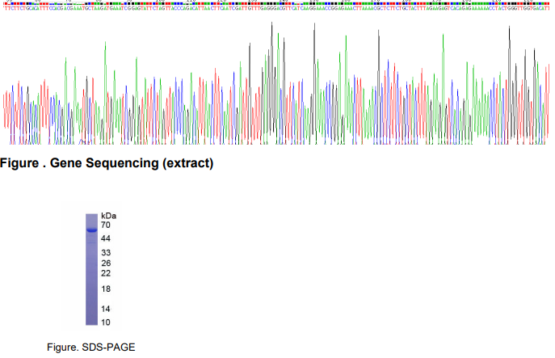The width and height of the screenshot is (555, 358).
Task: Click the kDa unit label
Action: tap(109, 217)
